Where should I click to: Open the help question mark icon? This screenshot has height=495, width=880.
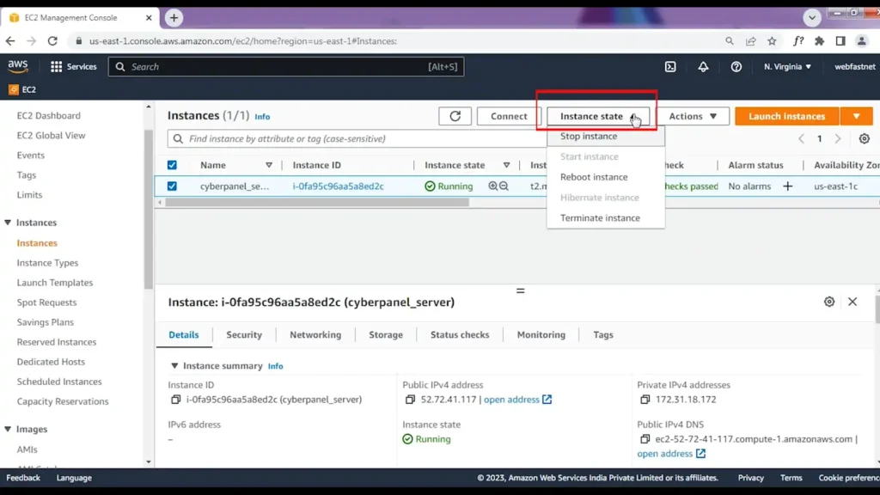tap(736, 67)
